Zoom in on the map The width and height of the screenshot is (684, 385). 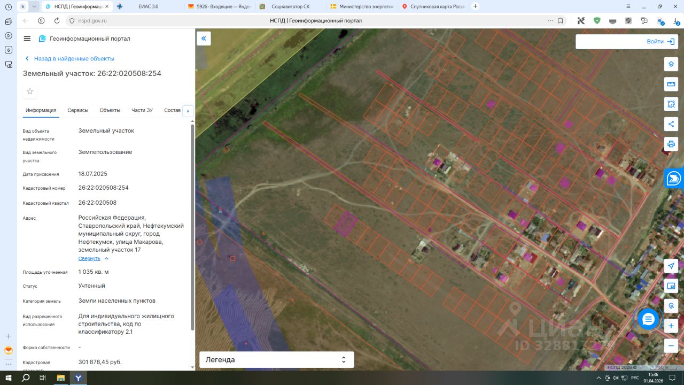671,326
